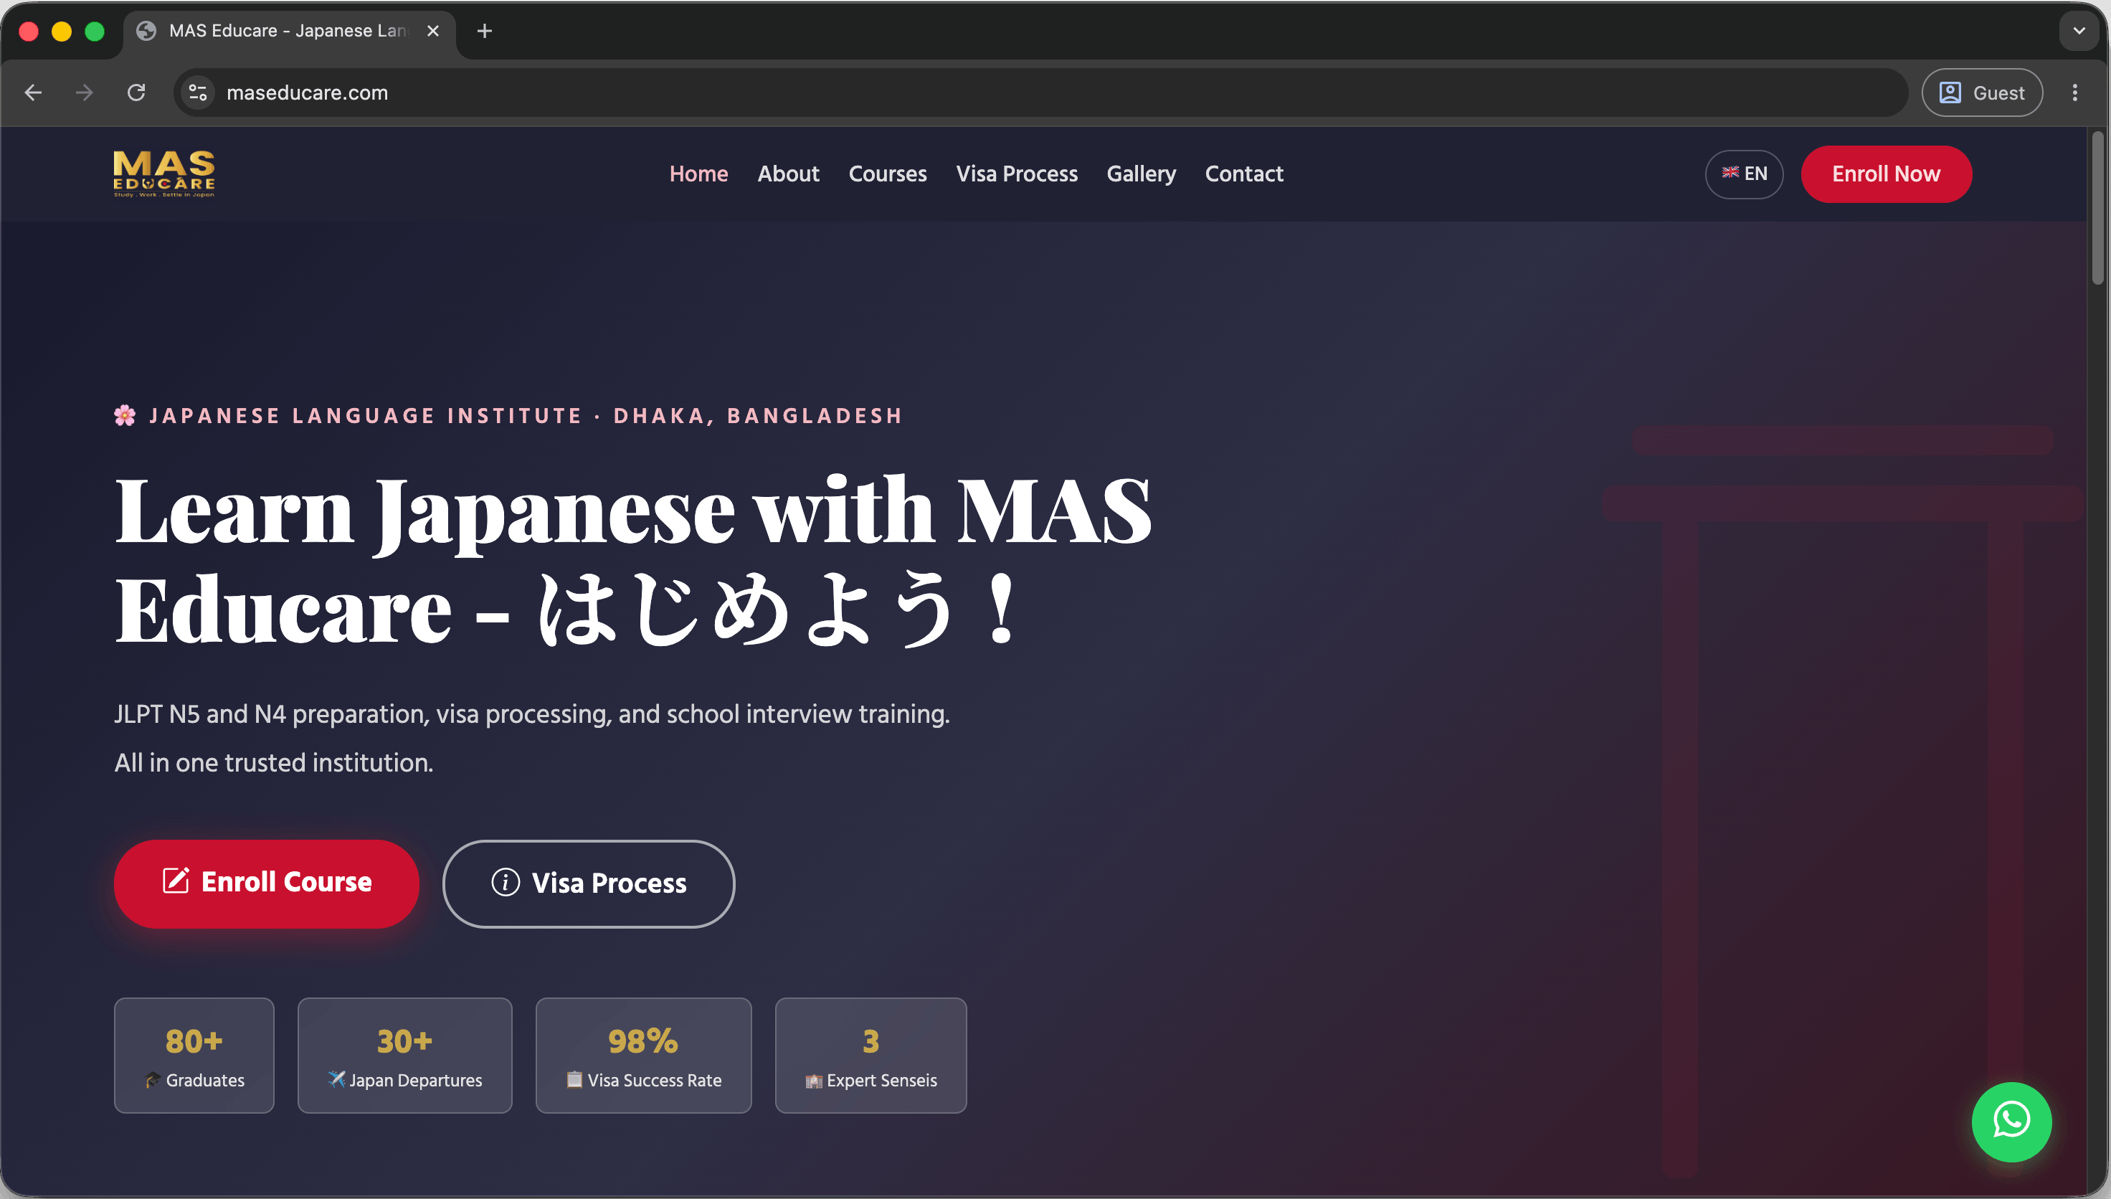Reload the page with the refresh icon
This screenshot has height=1199, width=2111.
point(137,93)
